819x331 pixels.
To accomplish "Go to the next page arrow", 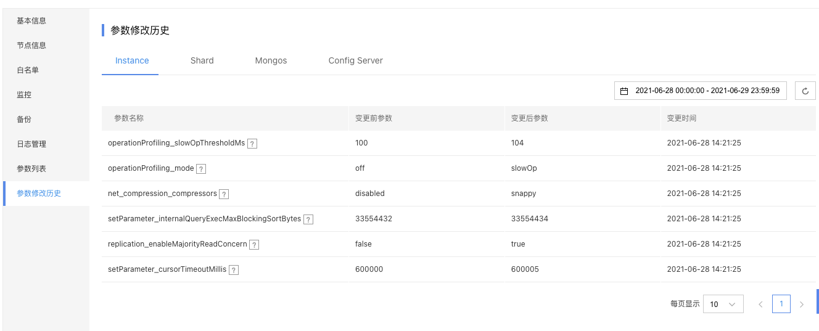I will coord(802,304).
